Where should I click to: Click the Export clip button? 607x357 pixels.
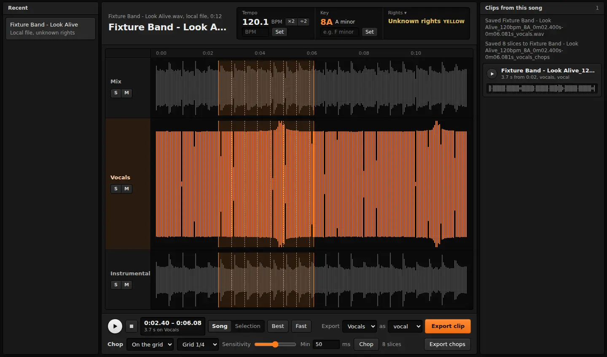tap(448, 326)
